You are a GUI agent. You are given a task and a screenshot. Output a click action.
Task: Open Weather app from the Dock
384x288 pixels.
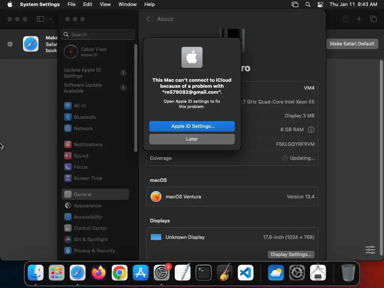click(276, 273)
